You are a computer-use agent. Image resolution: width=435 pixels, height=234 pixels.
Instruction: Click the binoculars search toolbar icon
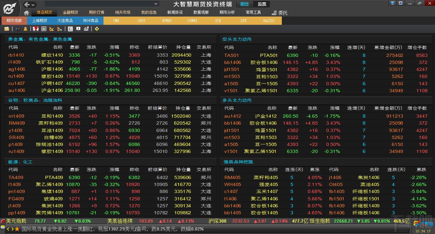click(18, 29)
